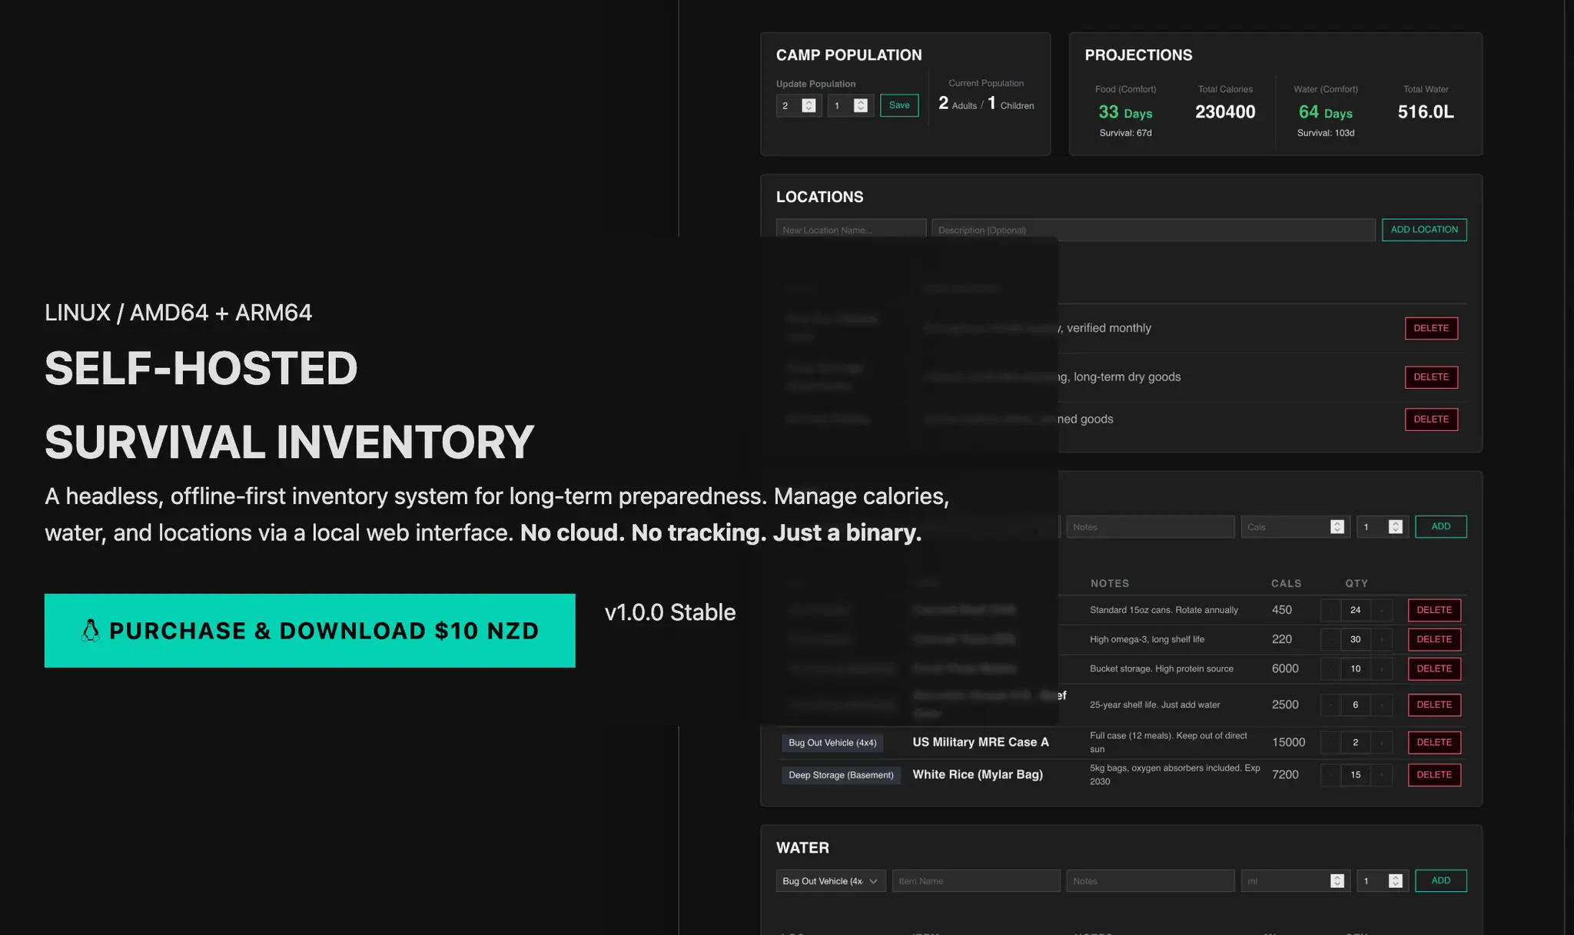
Task: Decrease quantity on the 6000 cals row
Action: (x=1330, y=668)
